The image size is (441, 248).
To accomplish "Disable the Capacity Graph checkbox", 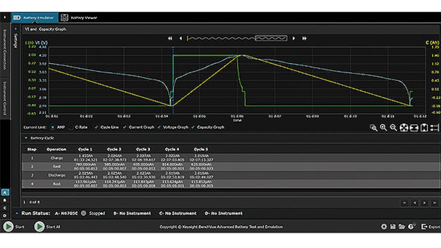I will coord(193,127).
